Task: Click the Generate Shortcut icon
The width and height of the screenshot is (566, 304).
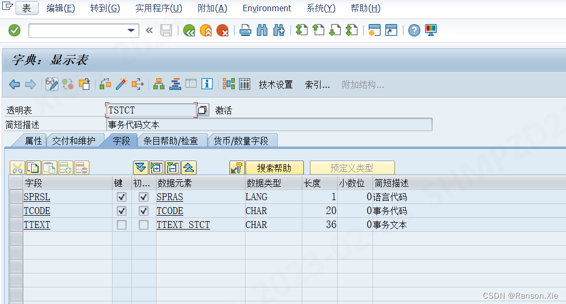Action: [391, 31]
